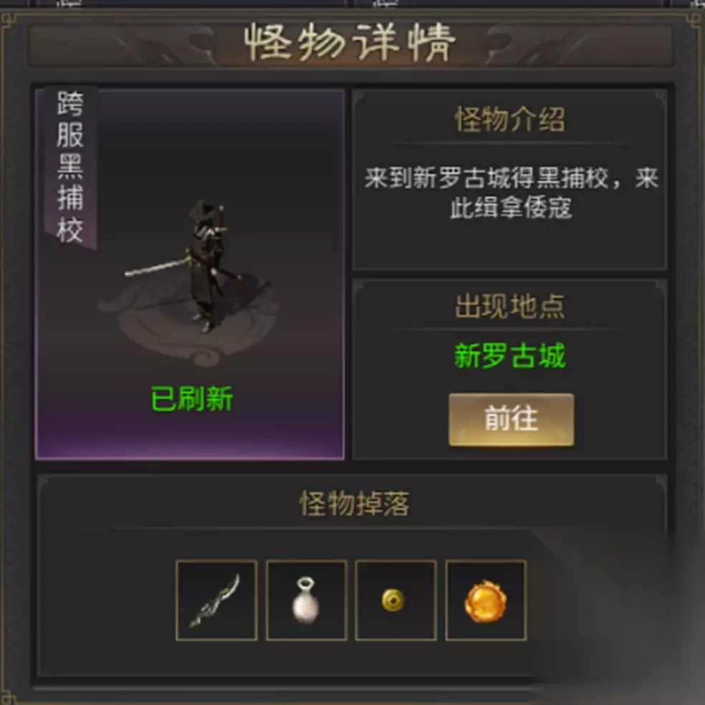This screenshot has width=705, height=705.
Task: Click the 前往 button
Action: pos(512,420)
